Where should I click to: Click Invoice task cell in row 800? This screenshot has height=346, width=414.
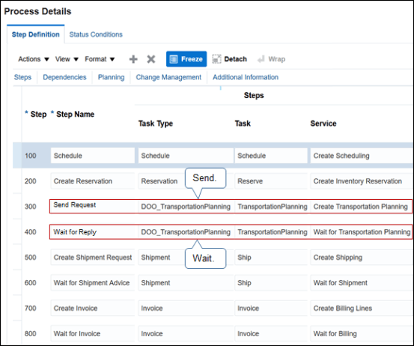271,333
